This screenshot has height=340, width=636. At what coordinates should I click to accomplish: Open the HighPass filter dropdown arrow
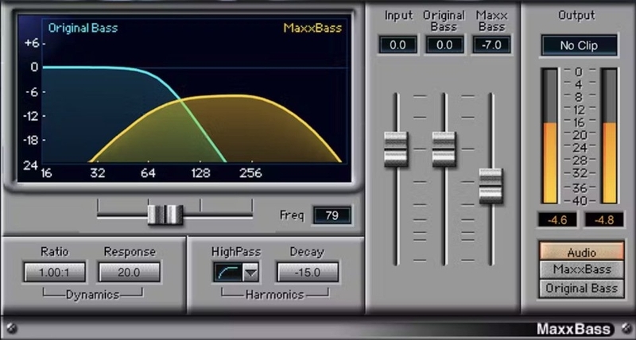(250, 272)
